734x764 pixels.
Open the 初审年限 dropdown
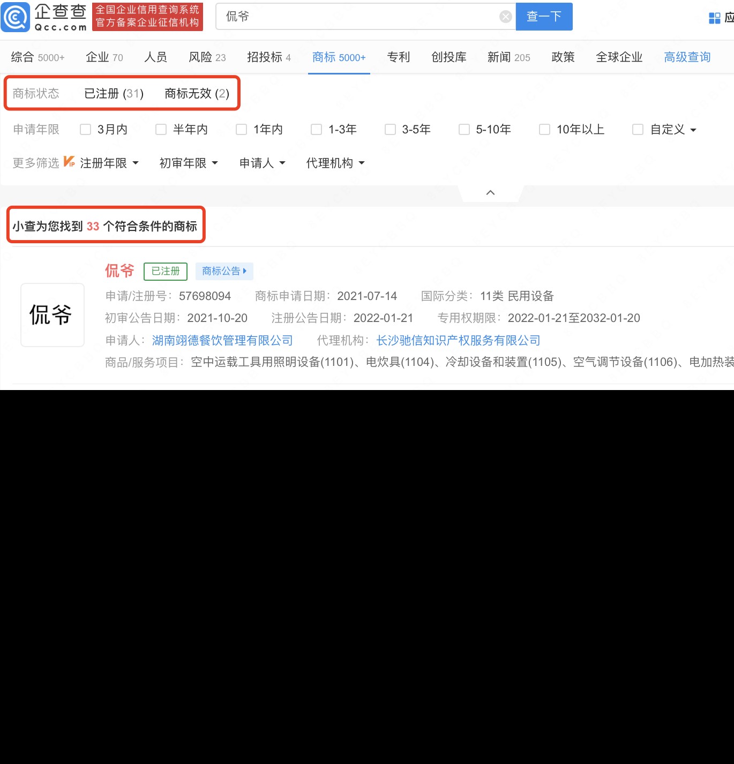coord(189,163)
